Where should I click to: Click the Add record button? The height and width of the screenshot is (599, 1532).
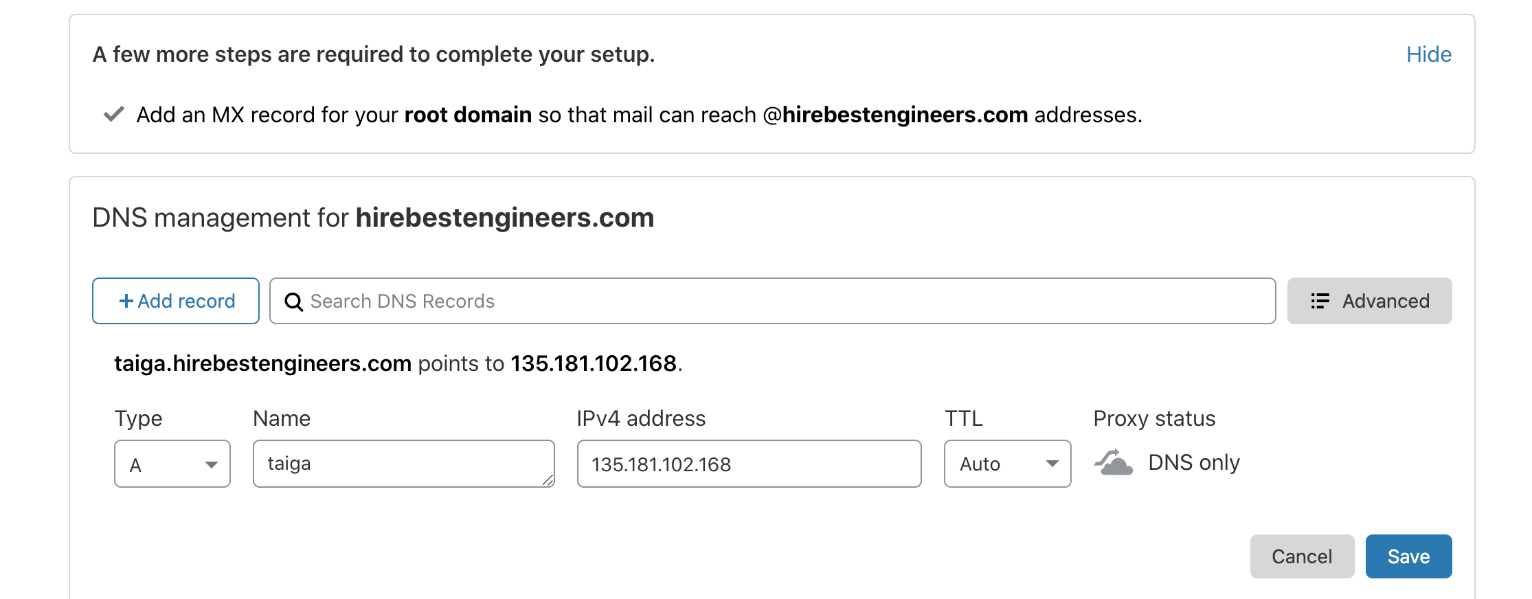[176, 301]
